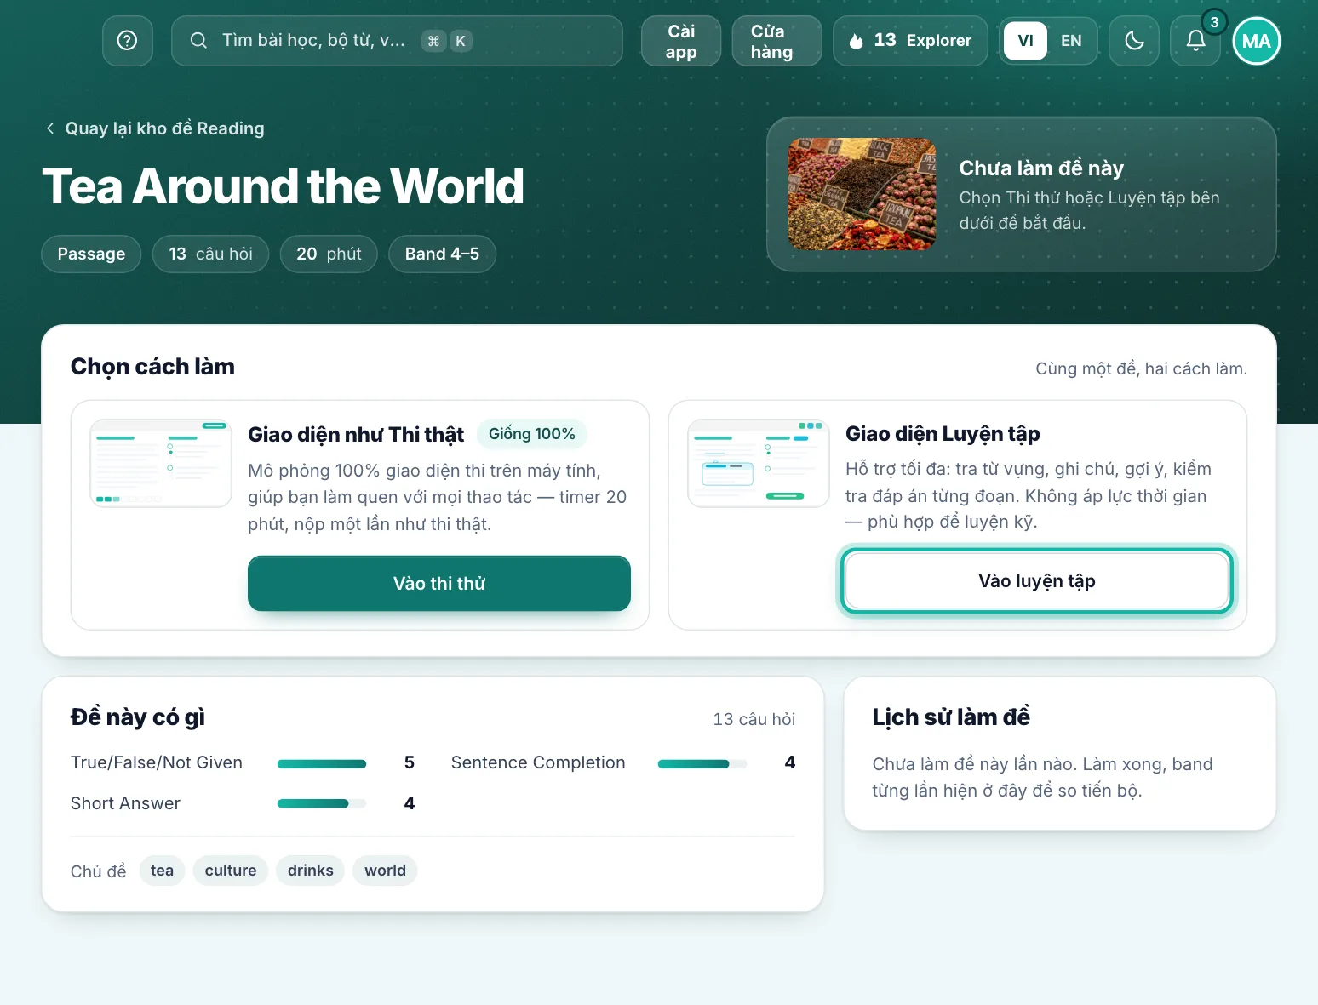The width and height of the screenshot is (1318, 1005).
Task: Click the practice interface preview illustration
Action: pos(759,463)
